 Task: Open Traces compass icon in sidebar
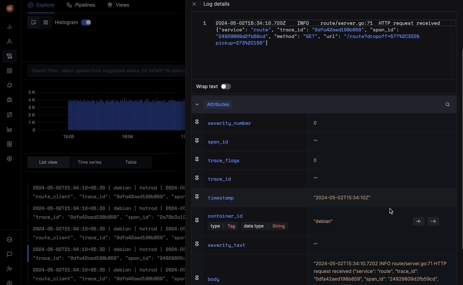pos(10,41)
